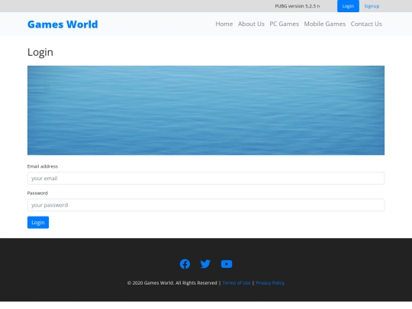Click the Password field label
The image size is (412, 309).
pyautogui.click(x=37, y=193)
